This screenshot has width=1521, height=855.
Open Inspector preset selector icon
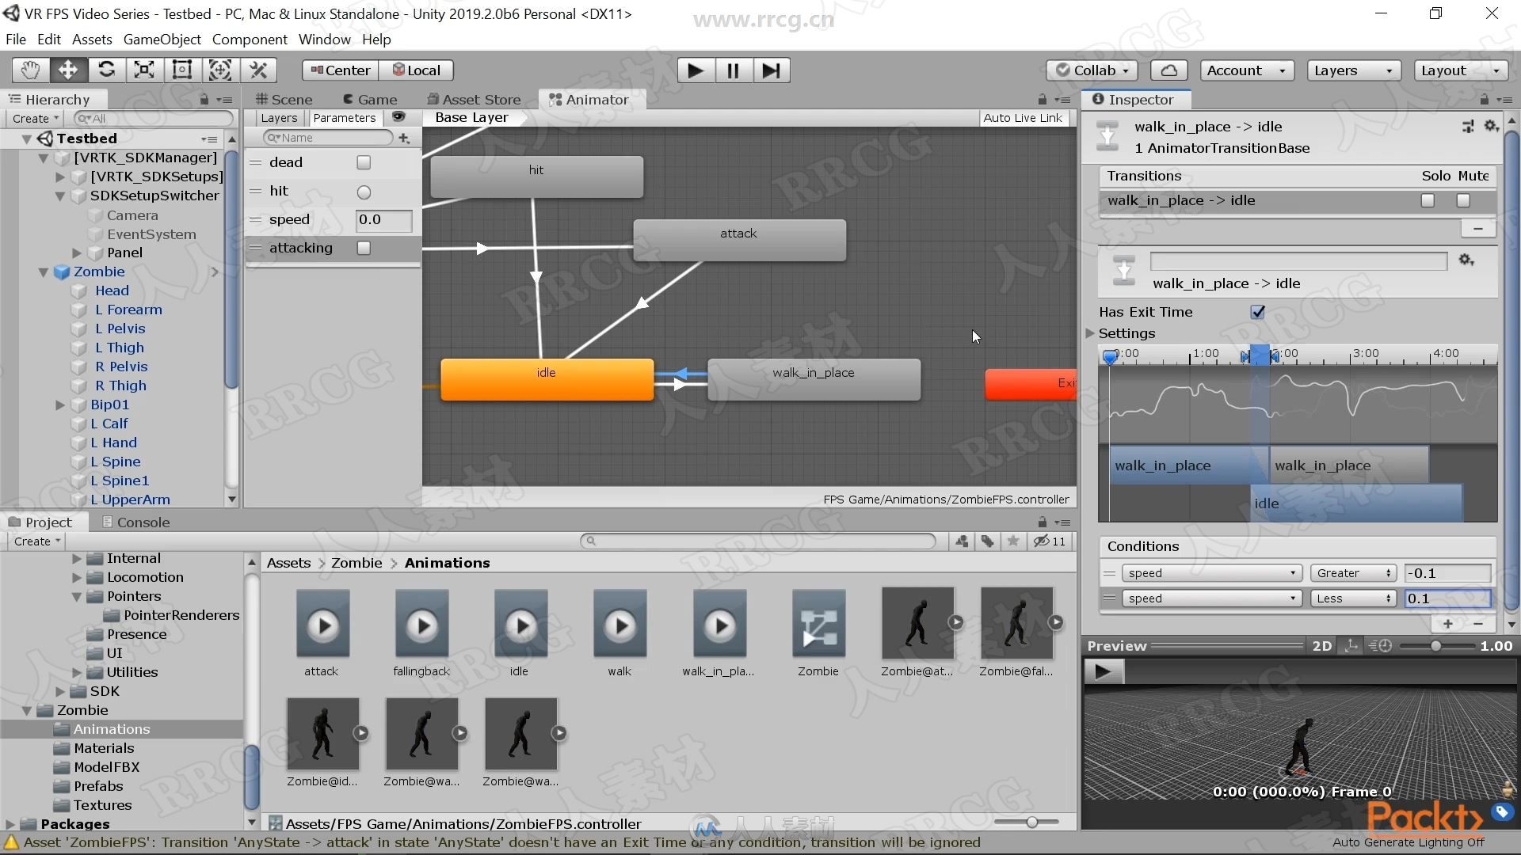pos(1468,126)
